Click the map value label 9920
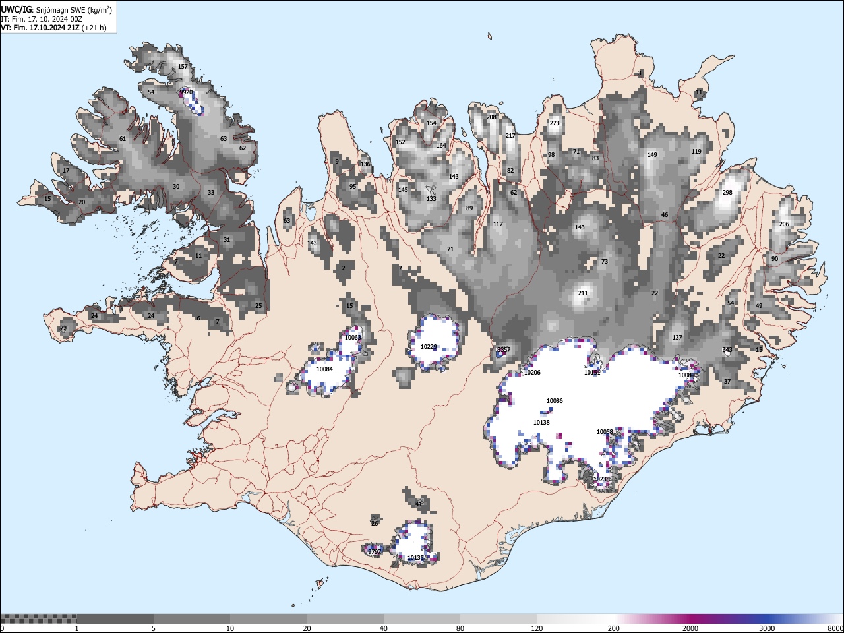This screenshot has width=844, height=633. pos(186,92)
